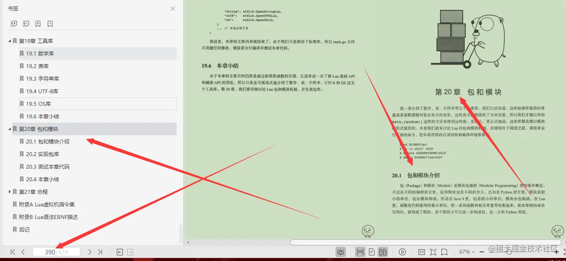Collapse the 第20章 包和模块 chapter
The width and height of the screenshot is (566, 261).
(x=10, y=129)
